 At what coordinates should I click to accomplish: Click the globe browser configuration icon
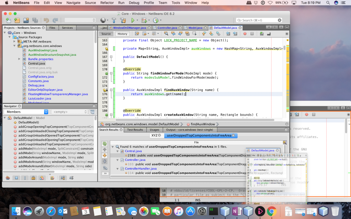[x=103, y=20]
